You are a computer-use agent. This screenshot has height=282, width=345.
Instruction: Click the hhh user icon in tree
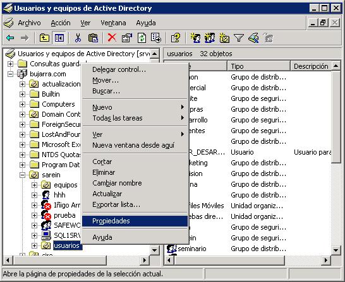coord(45,195)
